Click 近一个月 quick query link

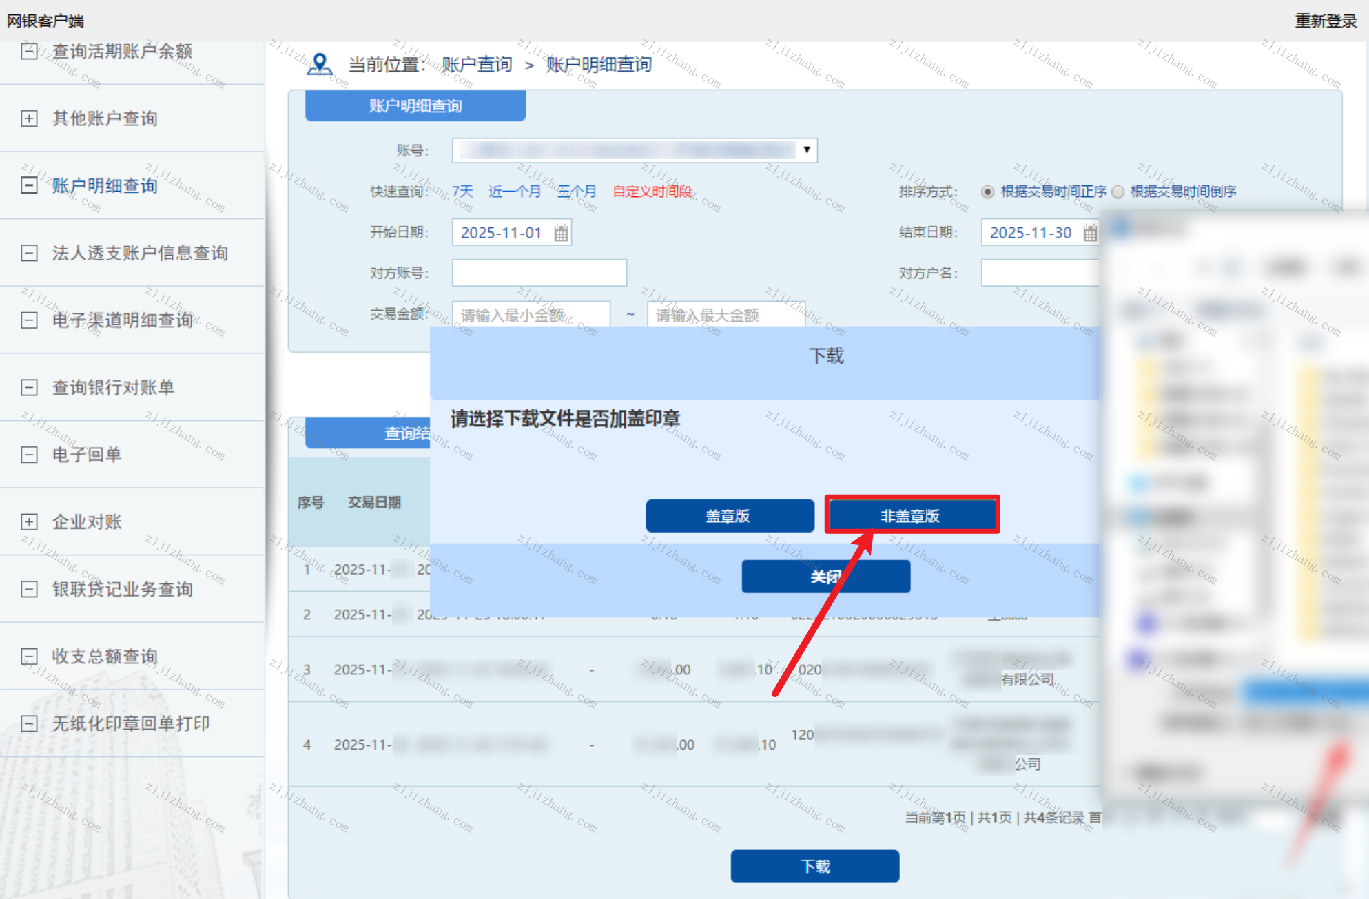coord(514,192)
